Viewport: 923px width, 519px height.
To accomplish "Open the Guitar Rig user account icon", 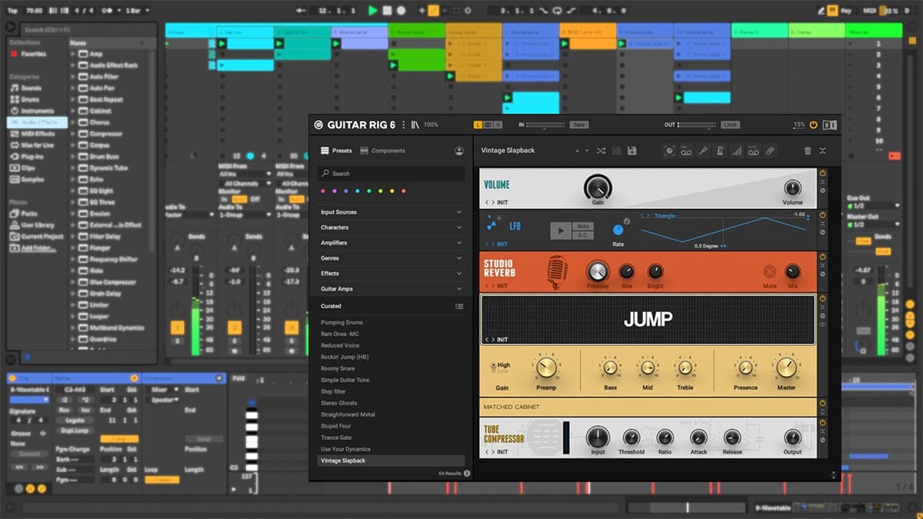I will [459, 151].
